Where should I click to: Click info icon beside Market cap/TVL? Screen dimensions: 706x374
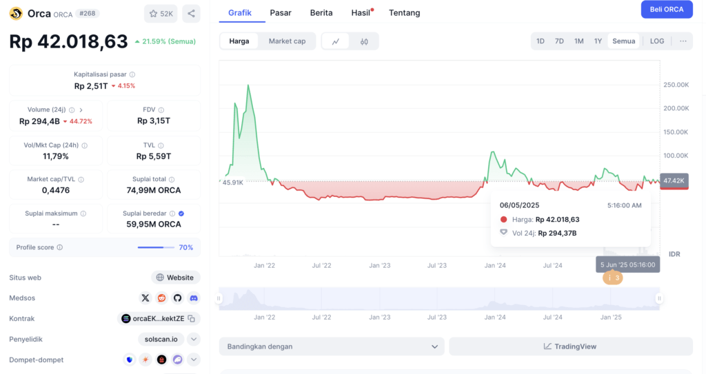tap(81, 180)
